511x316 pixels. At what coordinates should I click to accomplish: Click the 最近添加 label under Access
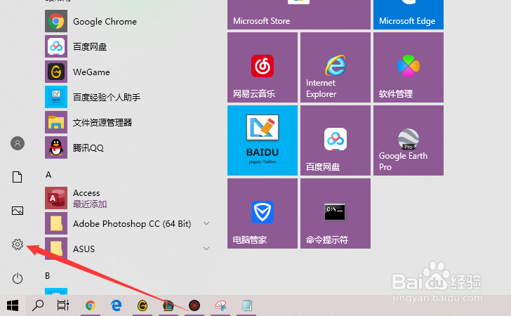click(90, 204)
